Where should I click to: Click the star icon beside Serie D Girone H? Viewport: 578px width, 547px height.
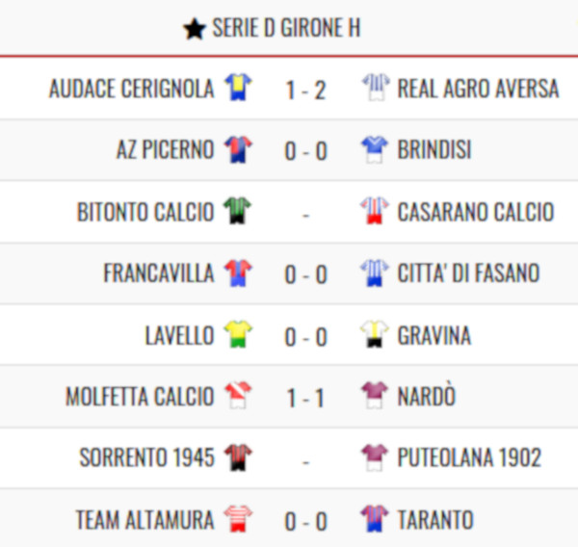coord(195,29)
